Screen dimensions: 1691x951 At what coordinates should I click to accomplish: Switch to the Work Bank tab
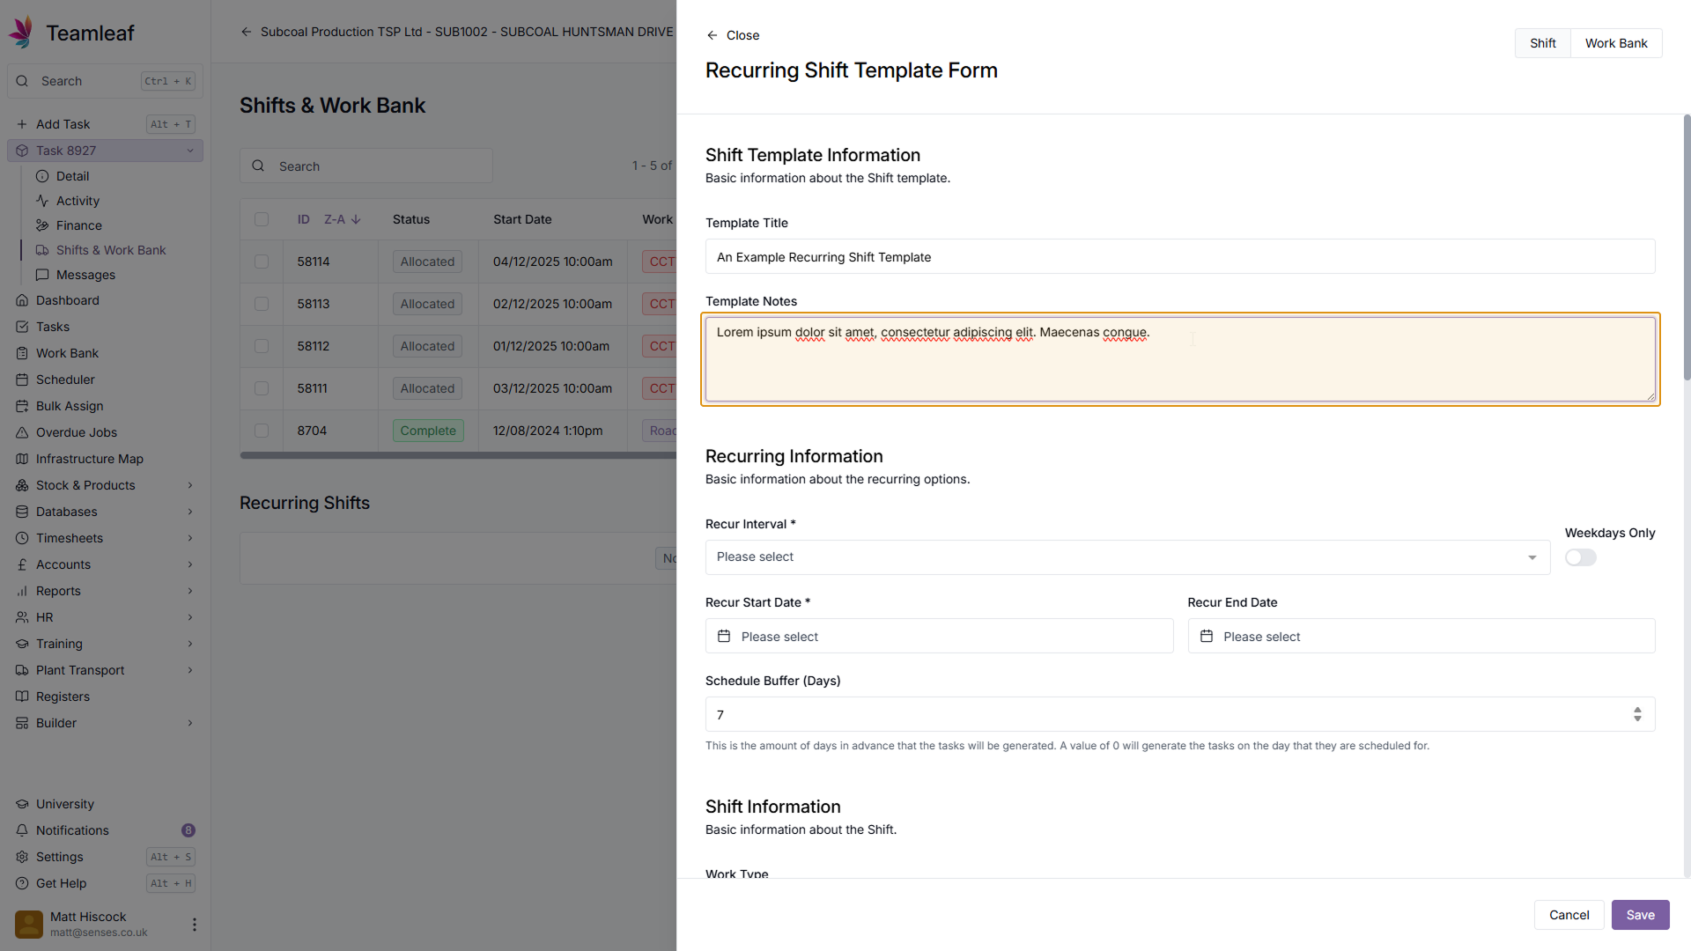point(1615,43)
